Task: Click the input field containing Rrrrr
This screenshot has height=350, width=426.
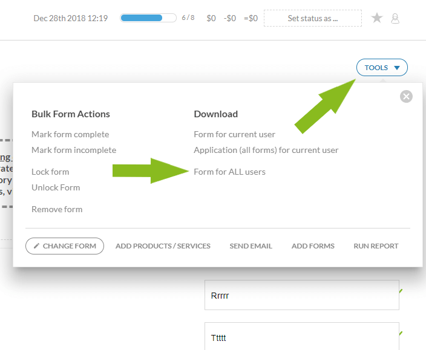Action: [x=301, y=296]
